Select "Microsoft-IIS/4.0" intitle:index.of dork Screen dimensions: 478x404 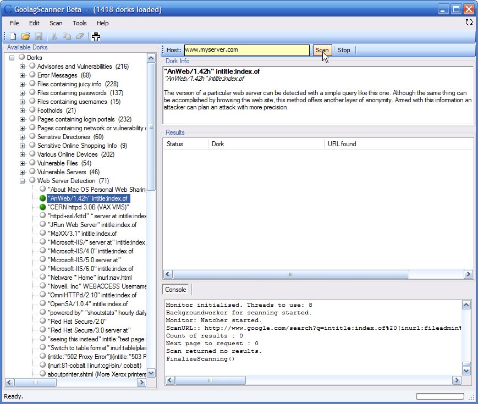(91, 251)
